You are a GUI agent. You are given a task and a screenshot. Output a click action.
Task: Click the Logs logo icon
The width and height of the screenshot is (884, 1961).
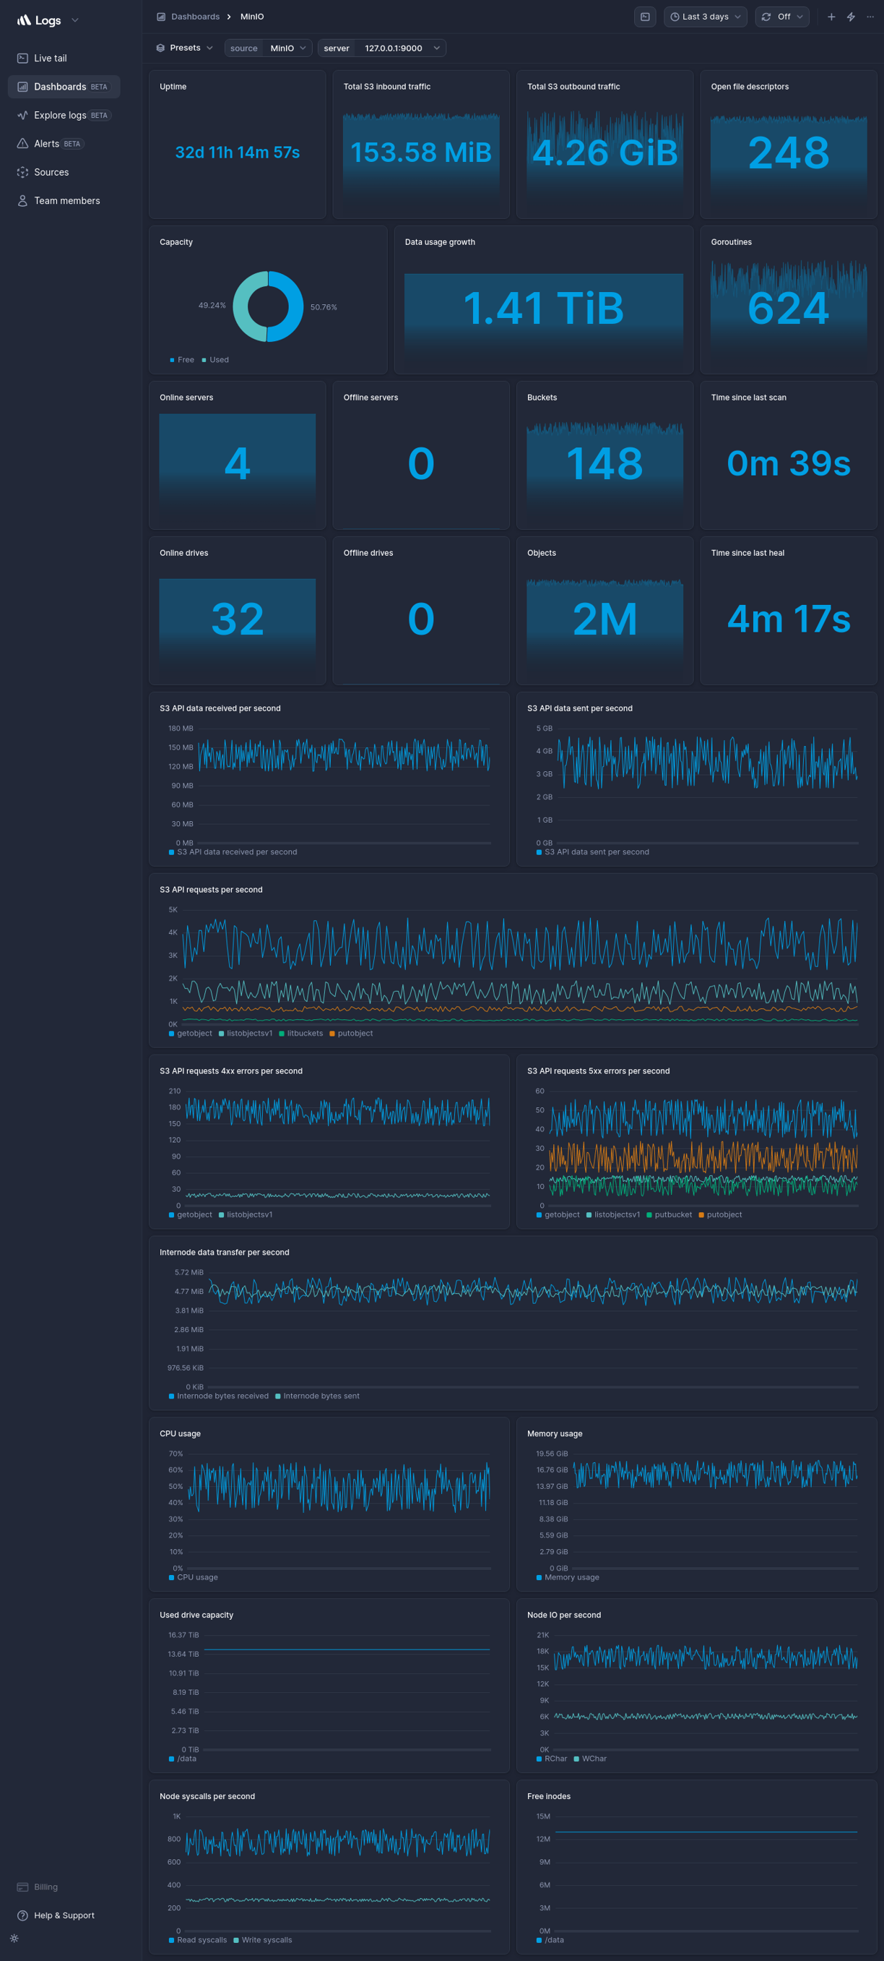24,20
